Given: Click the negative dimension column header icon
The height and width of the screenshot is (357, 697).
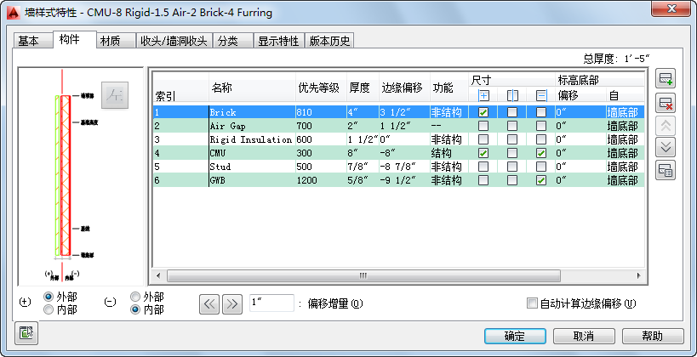Looking at the screenshot, I should (x=541, y=95).
